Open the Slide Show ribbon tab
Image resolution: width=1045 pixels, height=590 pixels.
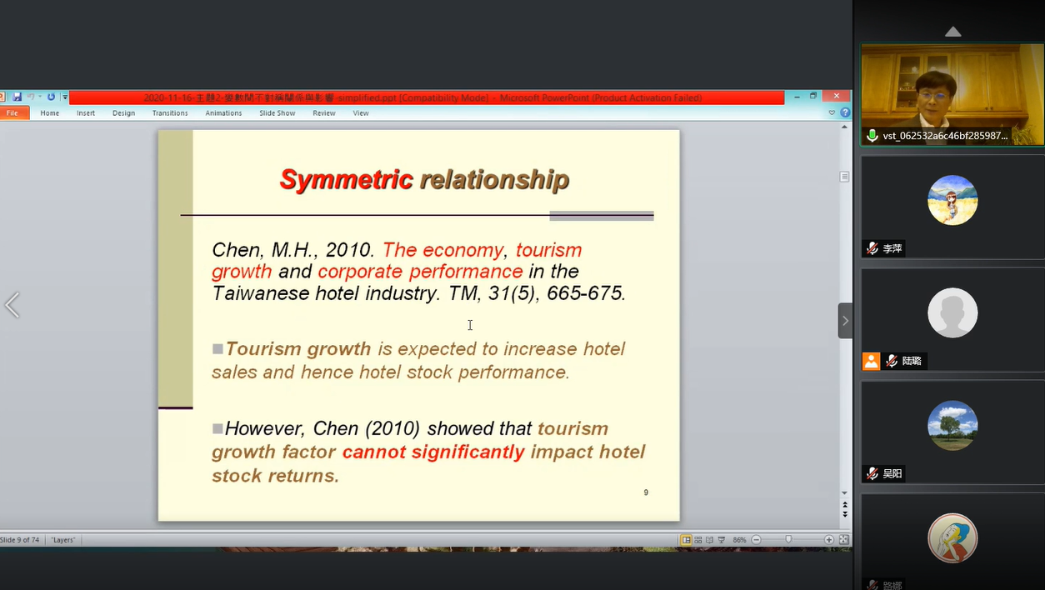point(277,113)
